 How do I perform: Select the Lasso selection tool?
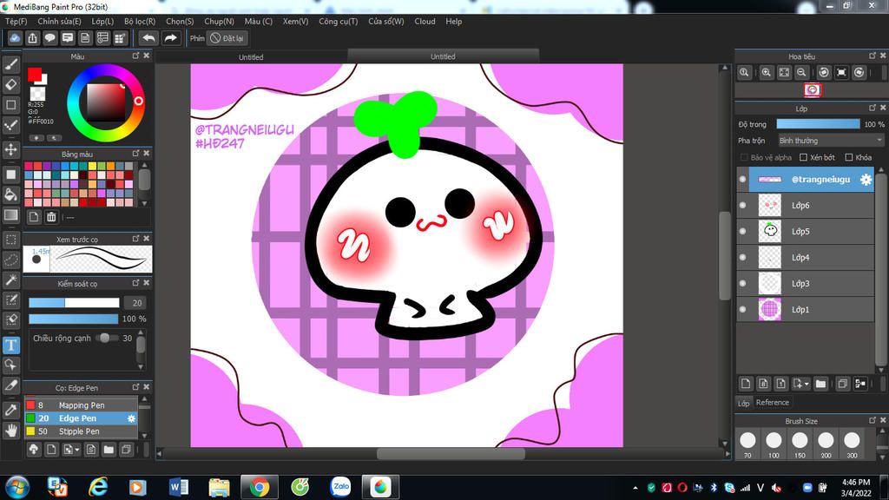[10, 260]
